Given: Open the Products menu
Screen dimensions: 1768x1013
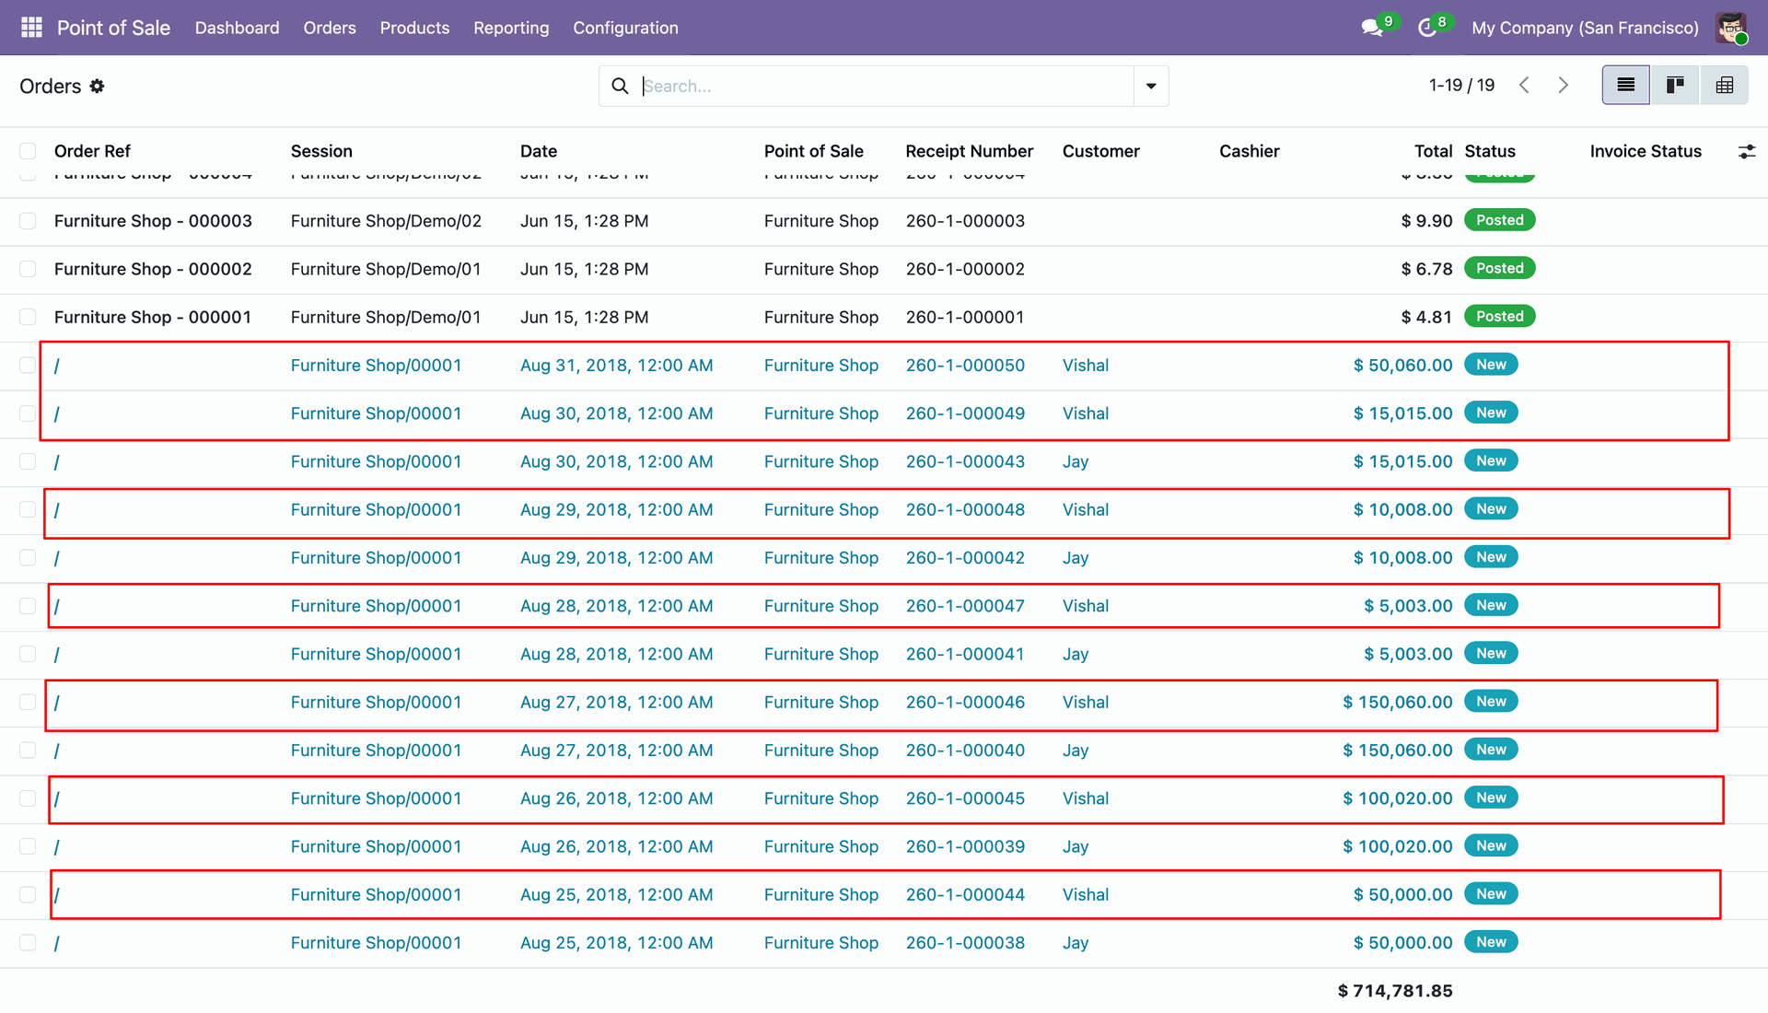Looking at the screenshot, I should click(414, 28).
